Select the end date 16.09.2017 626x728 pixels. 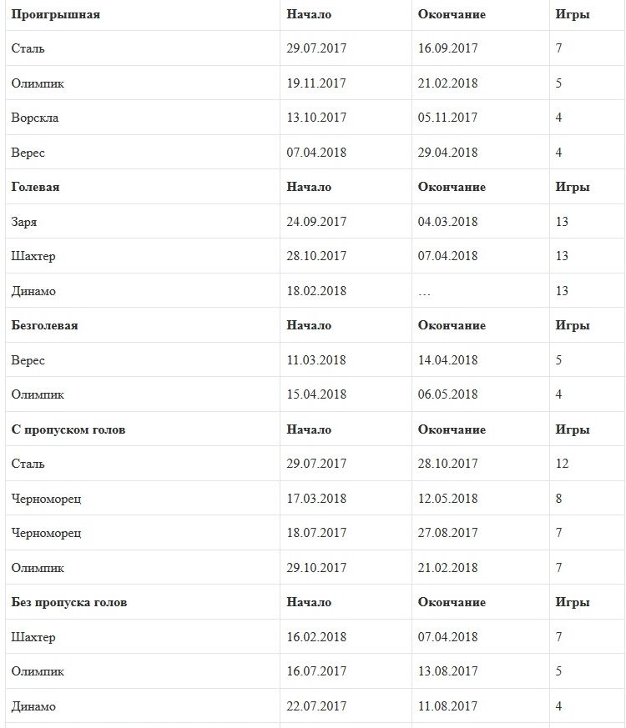pos(448,48)
